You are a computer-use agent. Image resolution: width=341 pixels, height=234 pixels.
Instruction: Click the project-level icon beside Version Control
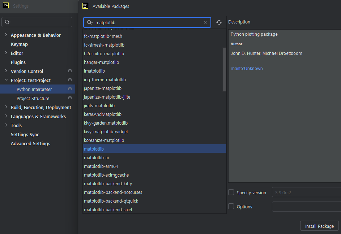70,71
